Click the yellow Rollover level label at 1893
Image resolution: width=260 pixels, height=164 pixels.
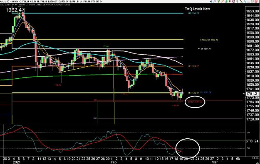click(x=209, y=40)
